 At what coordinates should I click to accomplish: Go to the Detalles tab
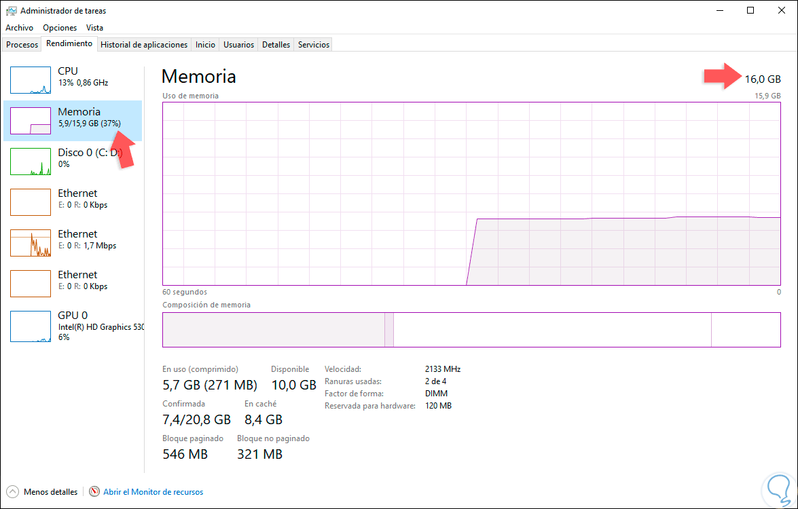click(x=276, y=45)
